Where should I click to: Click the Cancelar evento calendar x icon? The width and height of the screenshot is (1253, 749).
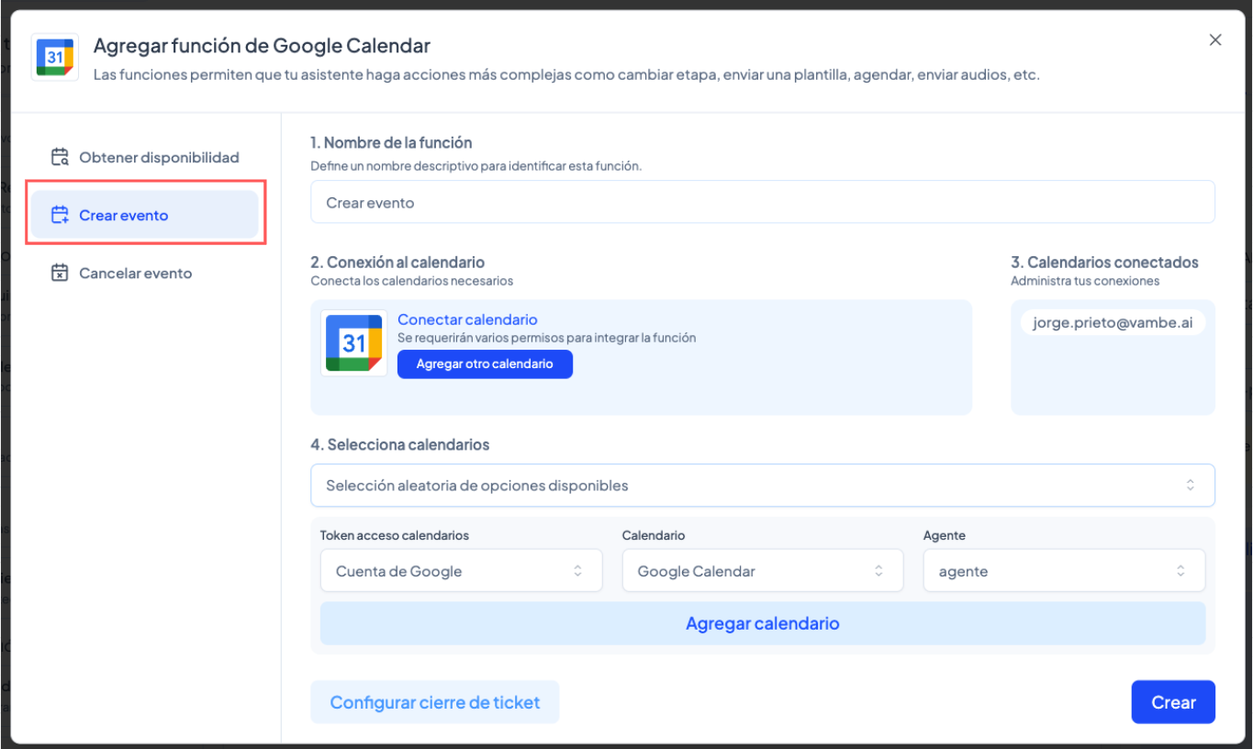(x=60, y=274)
